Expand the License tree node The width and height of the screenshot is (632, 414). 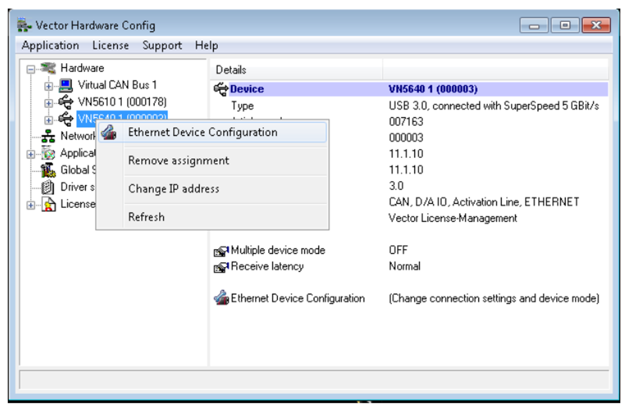click(x=31, y=206)
